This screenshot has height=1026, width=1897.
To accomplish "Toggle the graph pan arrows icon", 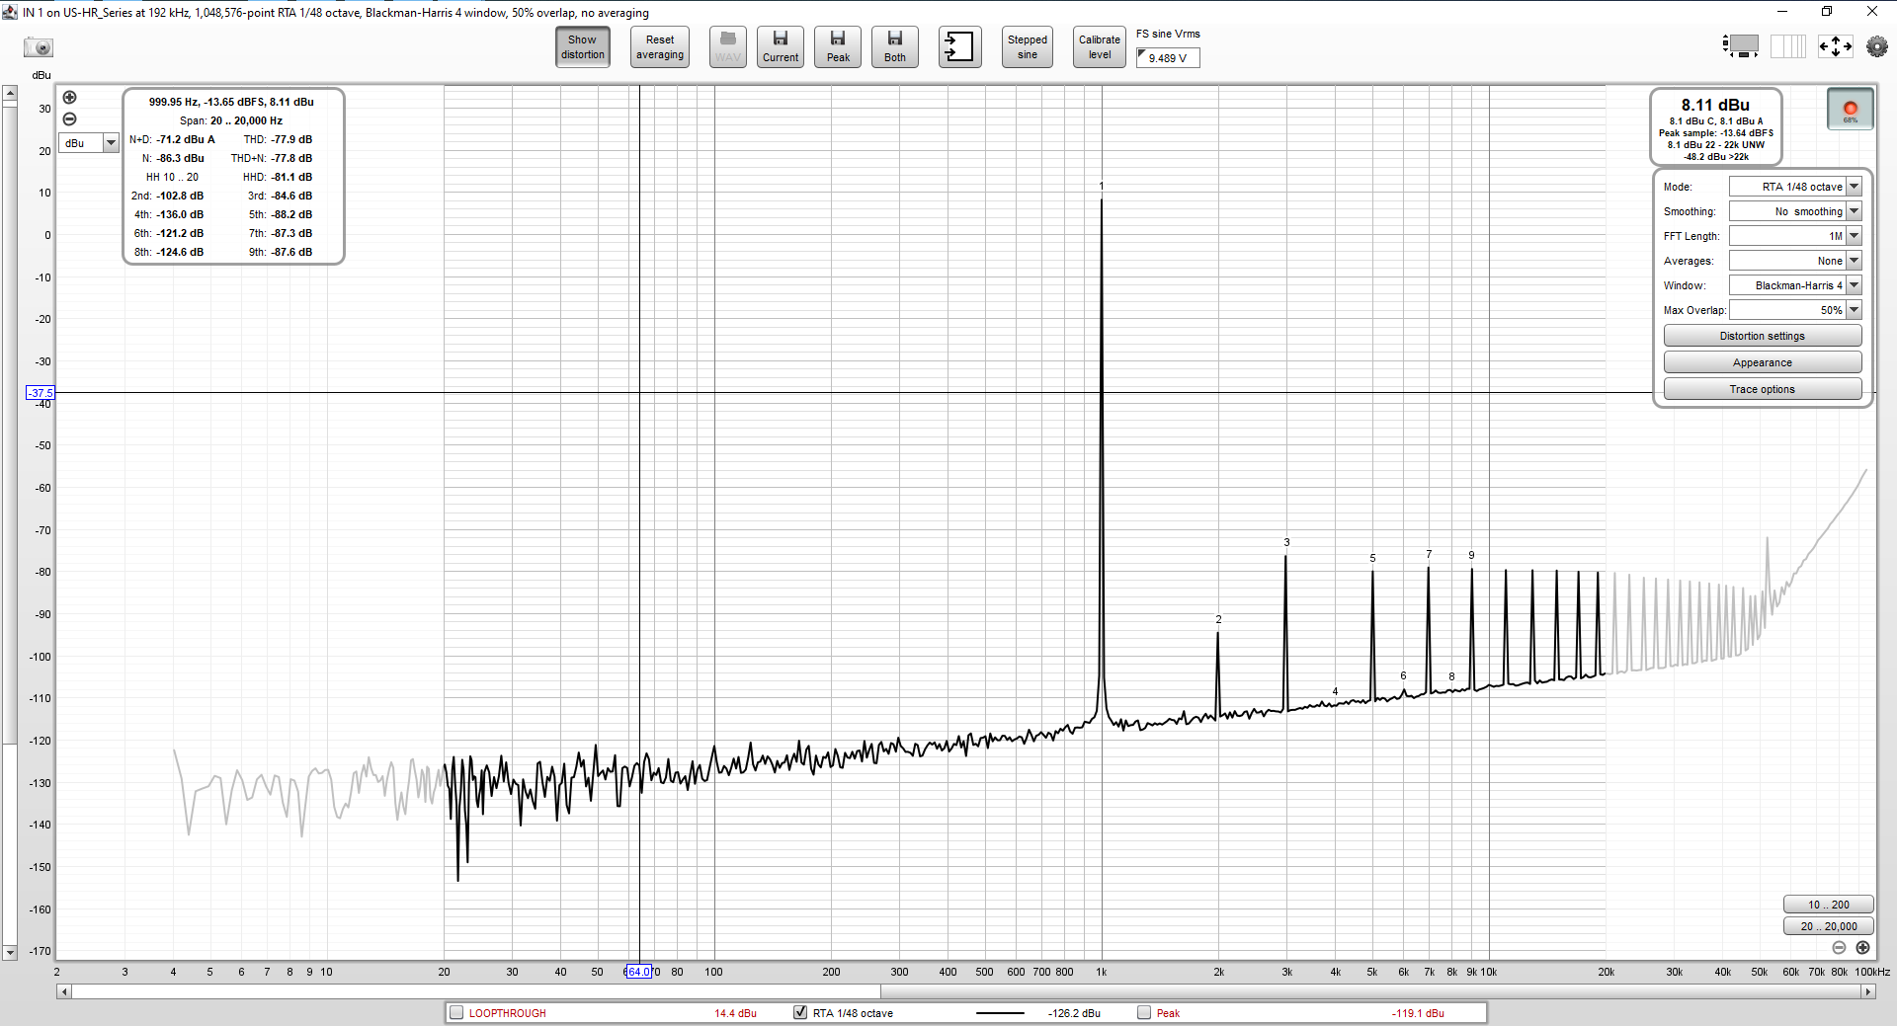I will 1836,45.
